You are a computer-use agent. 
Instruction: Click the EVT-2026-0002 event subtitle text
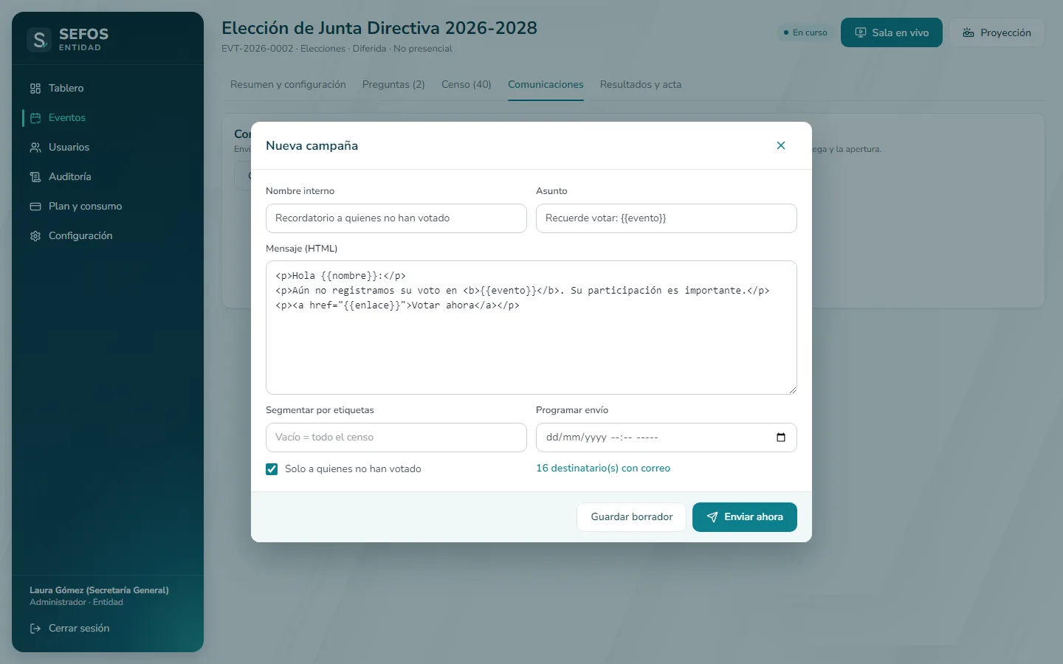tap(337, 49)
